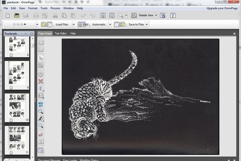Click the rotate image arrow tool
Viewport: 241px width, 161px height.
click(41, 119)
